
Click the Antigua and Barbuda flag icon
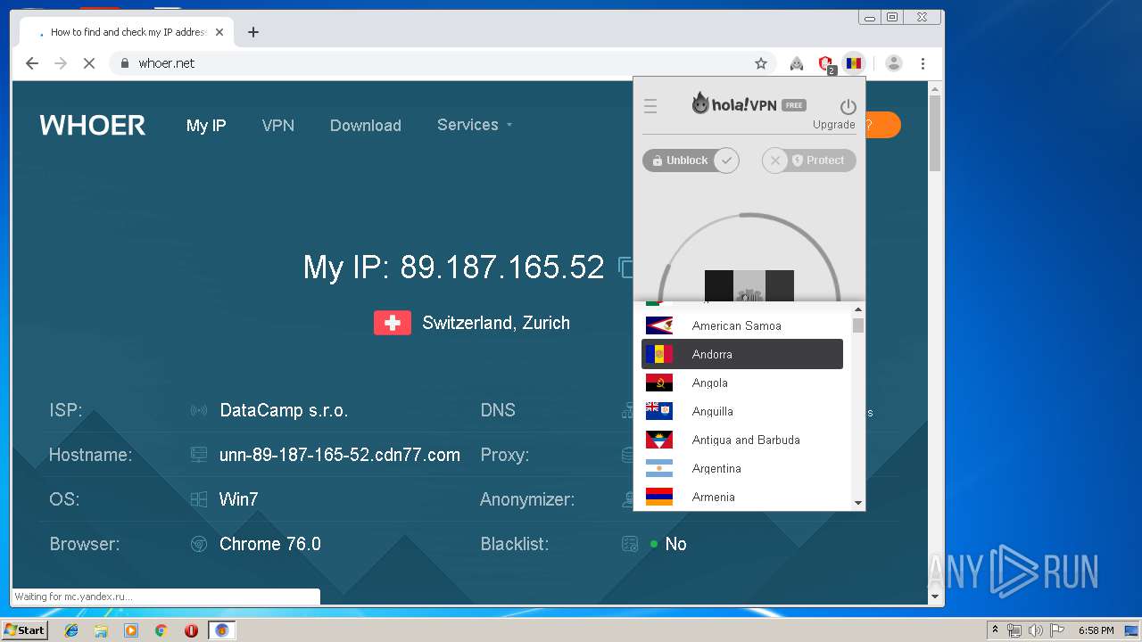pos(659,440)
